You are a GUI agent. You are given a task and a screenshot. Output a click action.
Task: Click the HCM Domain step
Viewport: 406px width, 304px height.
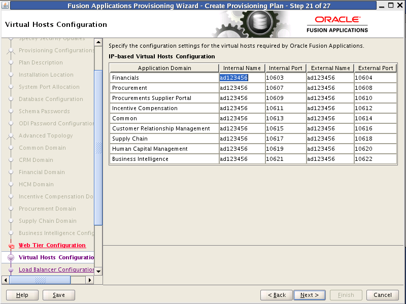pyautogui.click(x=36, y=184)
